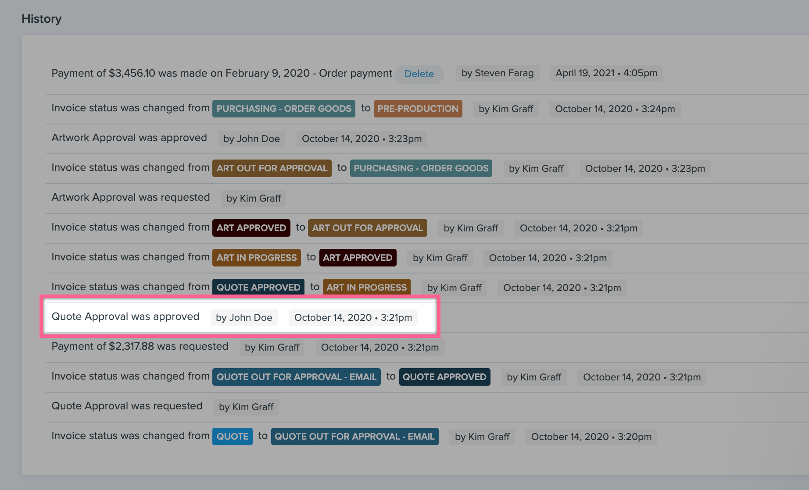Click 'Artwork Approval was approved' entry

pyautogui.click(x=129, y=138)
